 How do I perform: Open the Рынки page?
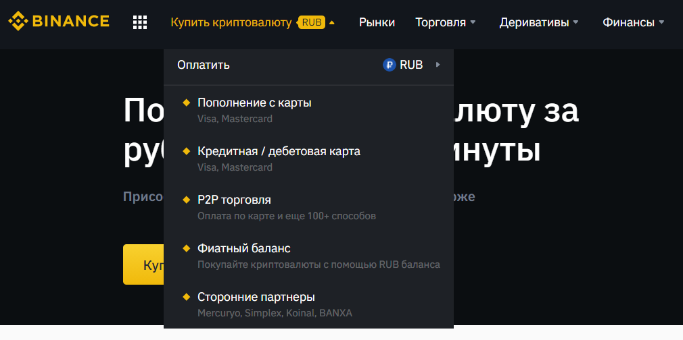coord(377,22)
